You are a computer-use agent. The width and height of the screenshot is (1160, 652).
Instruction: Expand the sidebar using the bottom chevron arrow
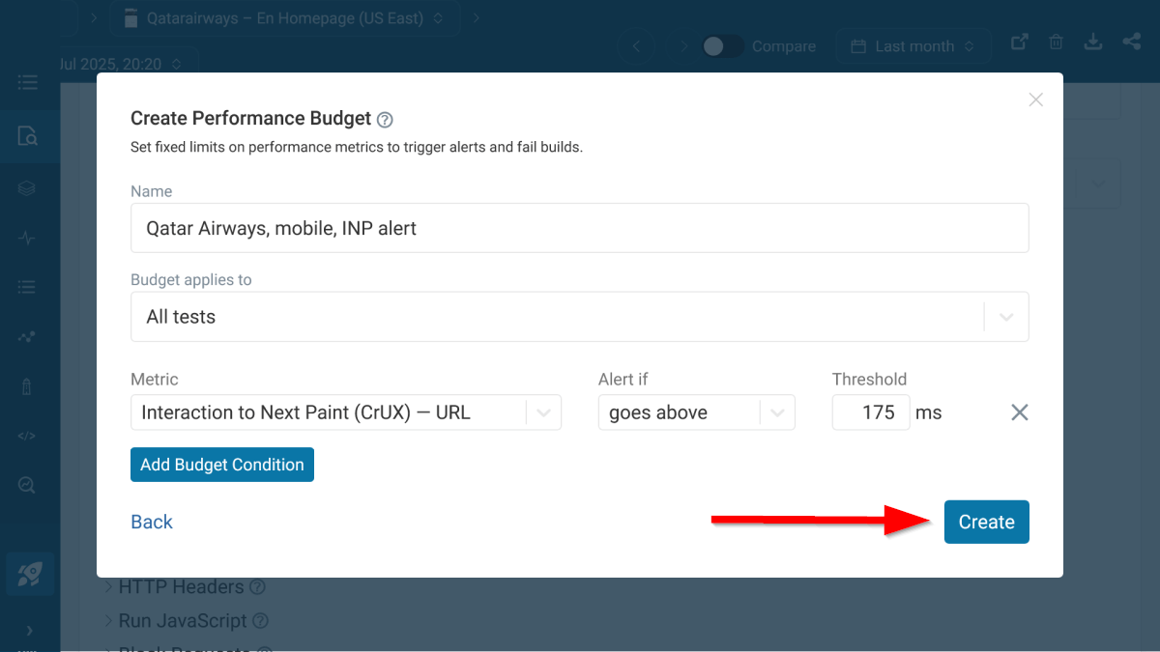(x=30, y=629)
